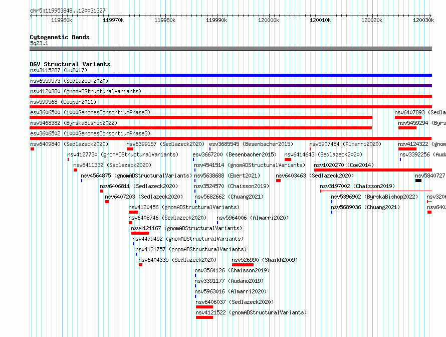This screenshot has width=446, height=337.
Task: Click the nsv6414643 (Sedlazeck2020) label
Action: coord(323,154)
